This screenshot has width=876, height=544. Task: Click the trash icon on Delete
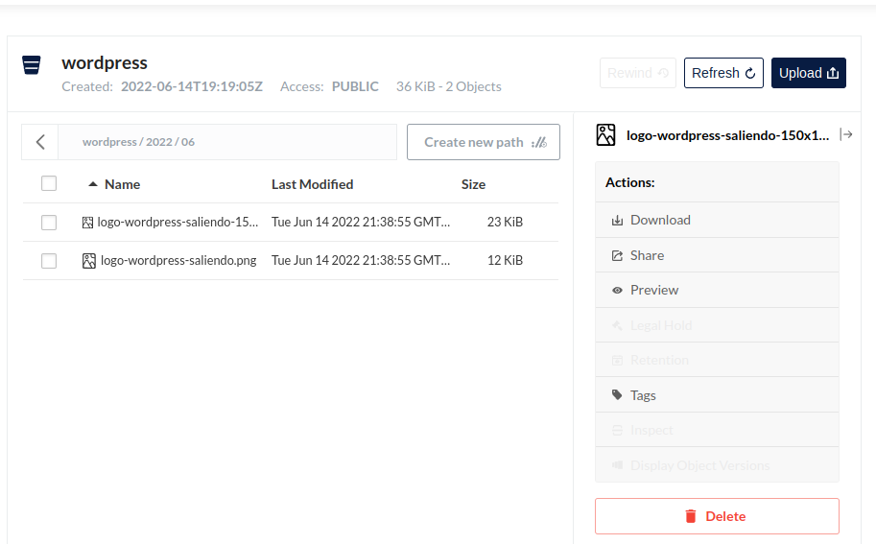[691, 516]
